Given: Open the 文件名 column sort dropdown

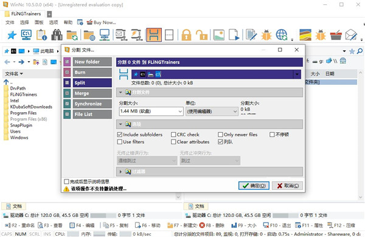Looking at the screenshot, I should tap(21, 74).
